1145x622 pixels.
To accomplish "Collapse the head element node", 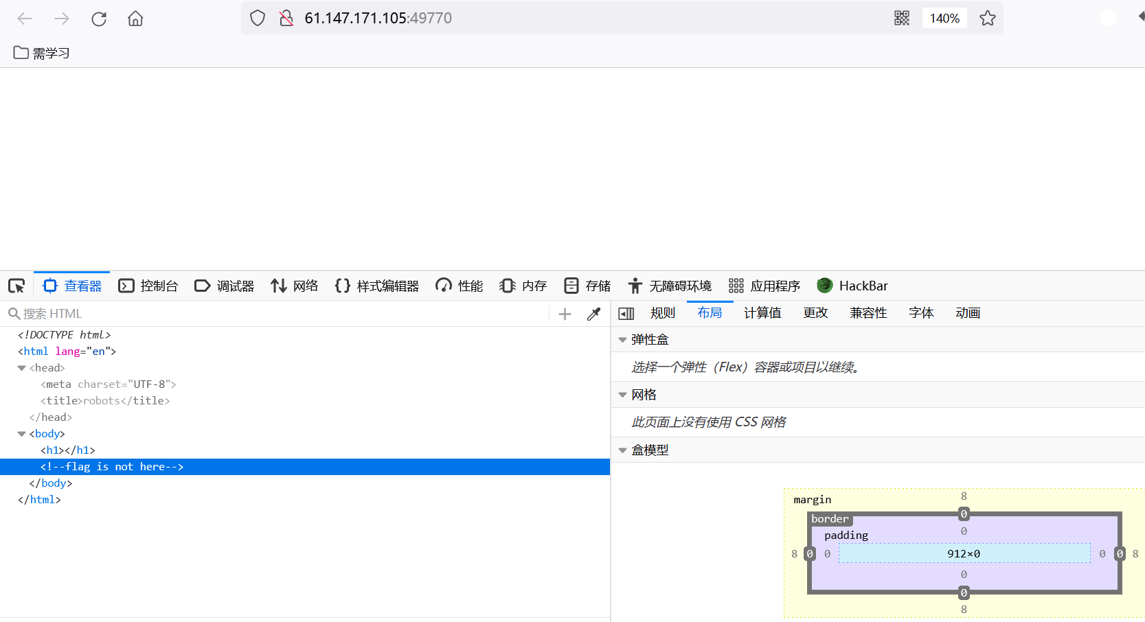I will [x=21, y=368].
